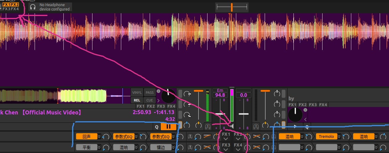Open the effect selector dropdown next to 镶边

173,147
